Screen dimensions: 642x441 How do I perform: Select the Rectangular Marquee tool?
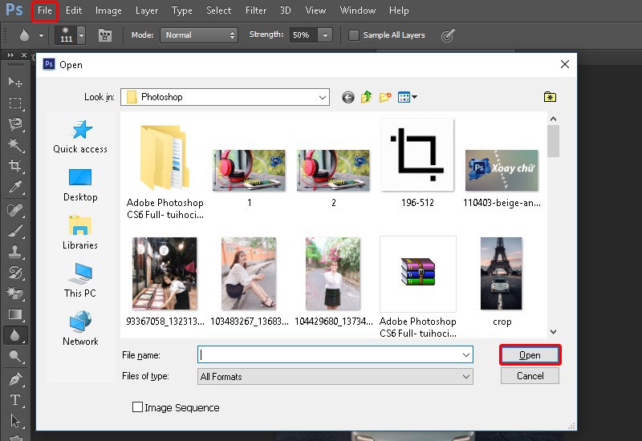pos(15,103)
